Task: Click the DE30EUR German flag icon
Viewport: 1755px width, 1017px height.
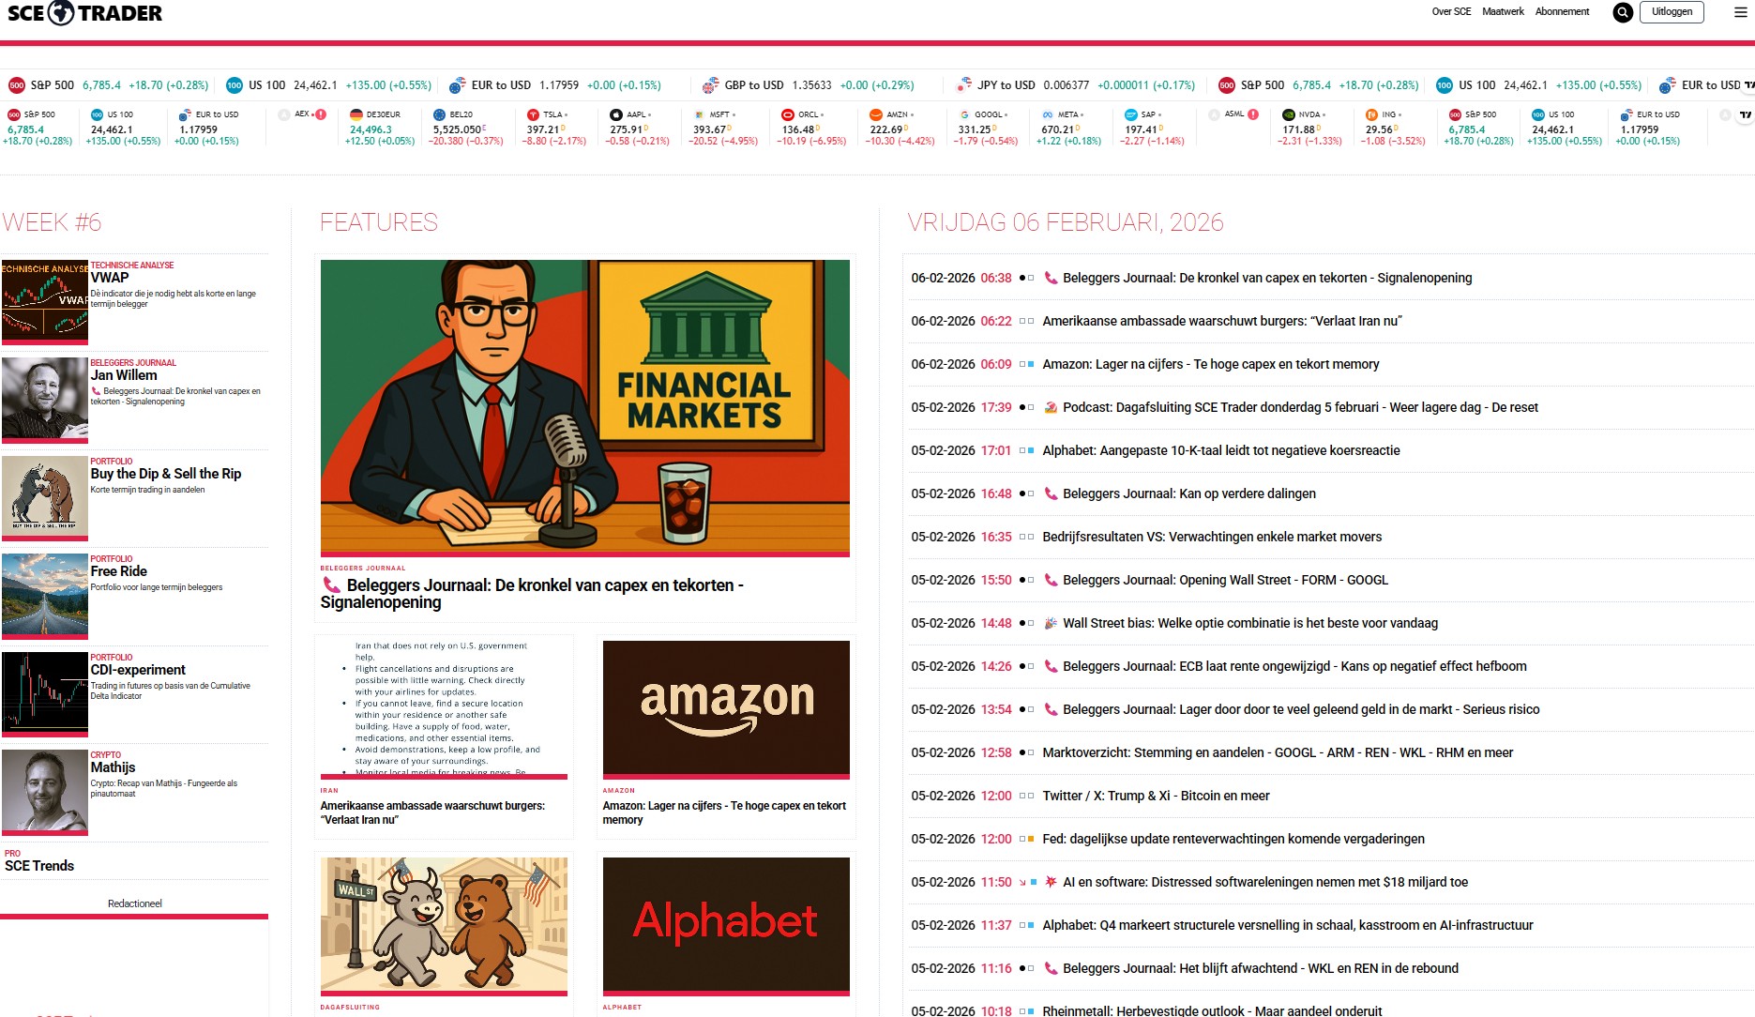Action: click(356, 114)
